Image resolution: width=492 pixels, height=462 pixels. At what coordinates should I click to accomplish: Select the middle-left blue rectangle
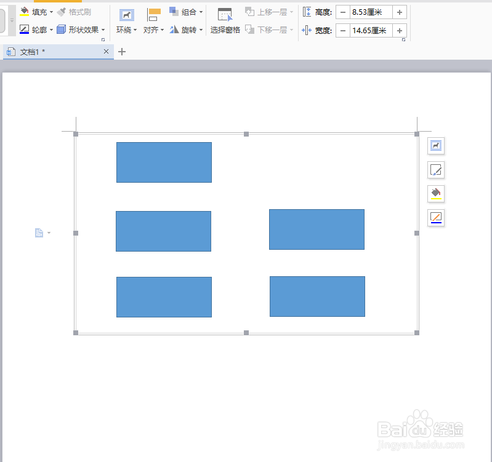click(163, 231)
